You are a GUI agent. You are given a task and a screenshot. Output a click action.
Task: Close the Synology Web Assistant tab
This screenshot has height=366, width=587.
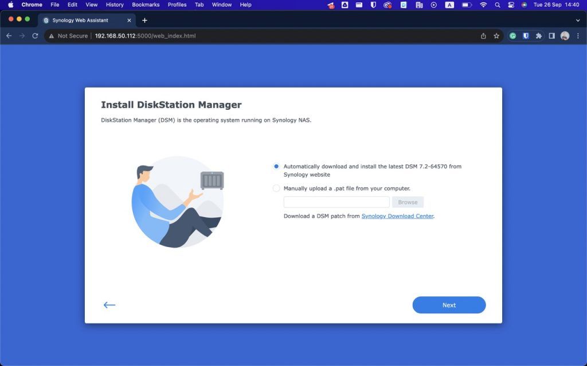[x=129, y=21]
